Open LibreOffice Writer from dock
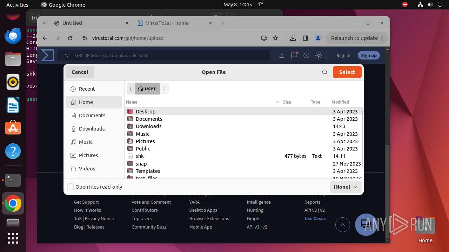The image size is (449, 252). [13, 105]
